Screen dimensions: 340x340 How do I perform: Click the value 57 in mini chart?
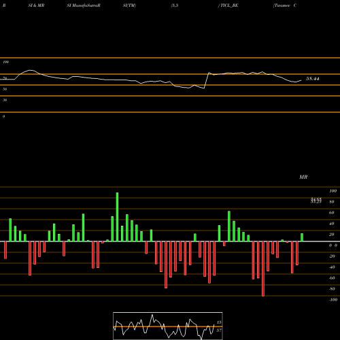219,330
